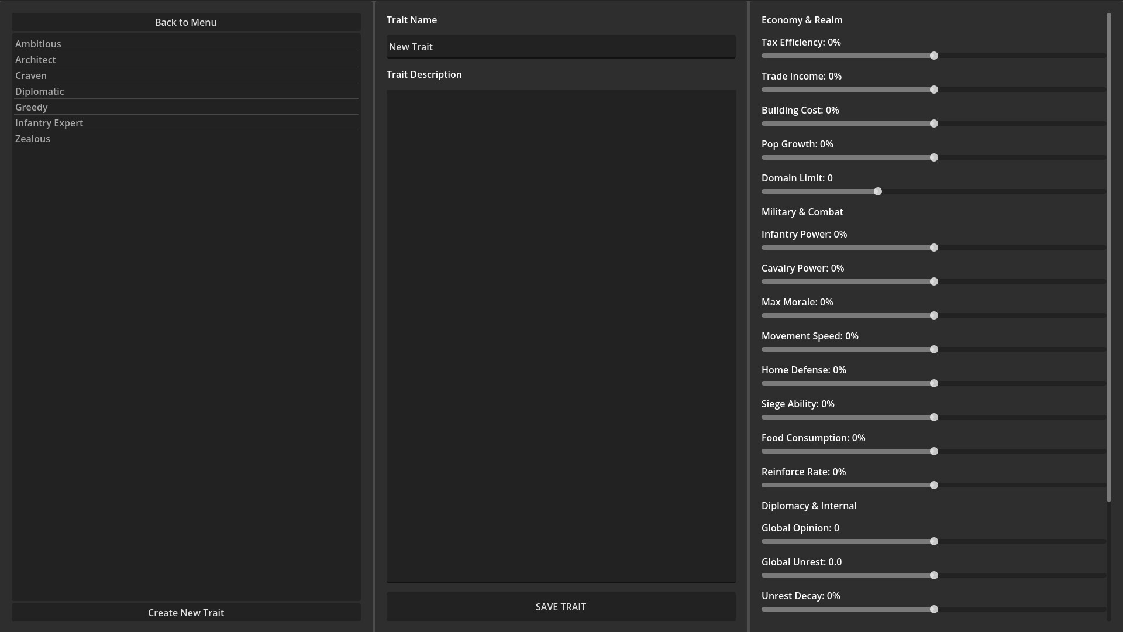
Task: Select the Ambitious trait in list
Action: [x=38, y=44]
